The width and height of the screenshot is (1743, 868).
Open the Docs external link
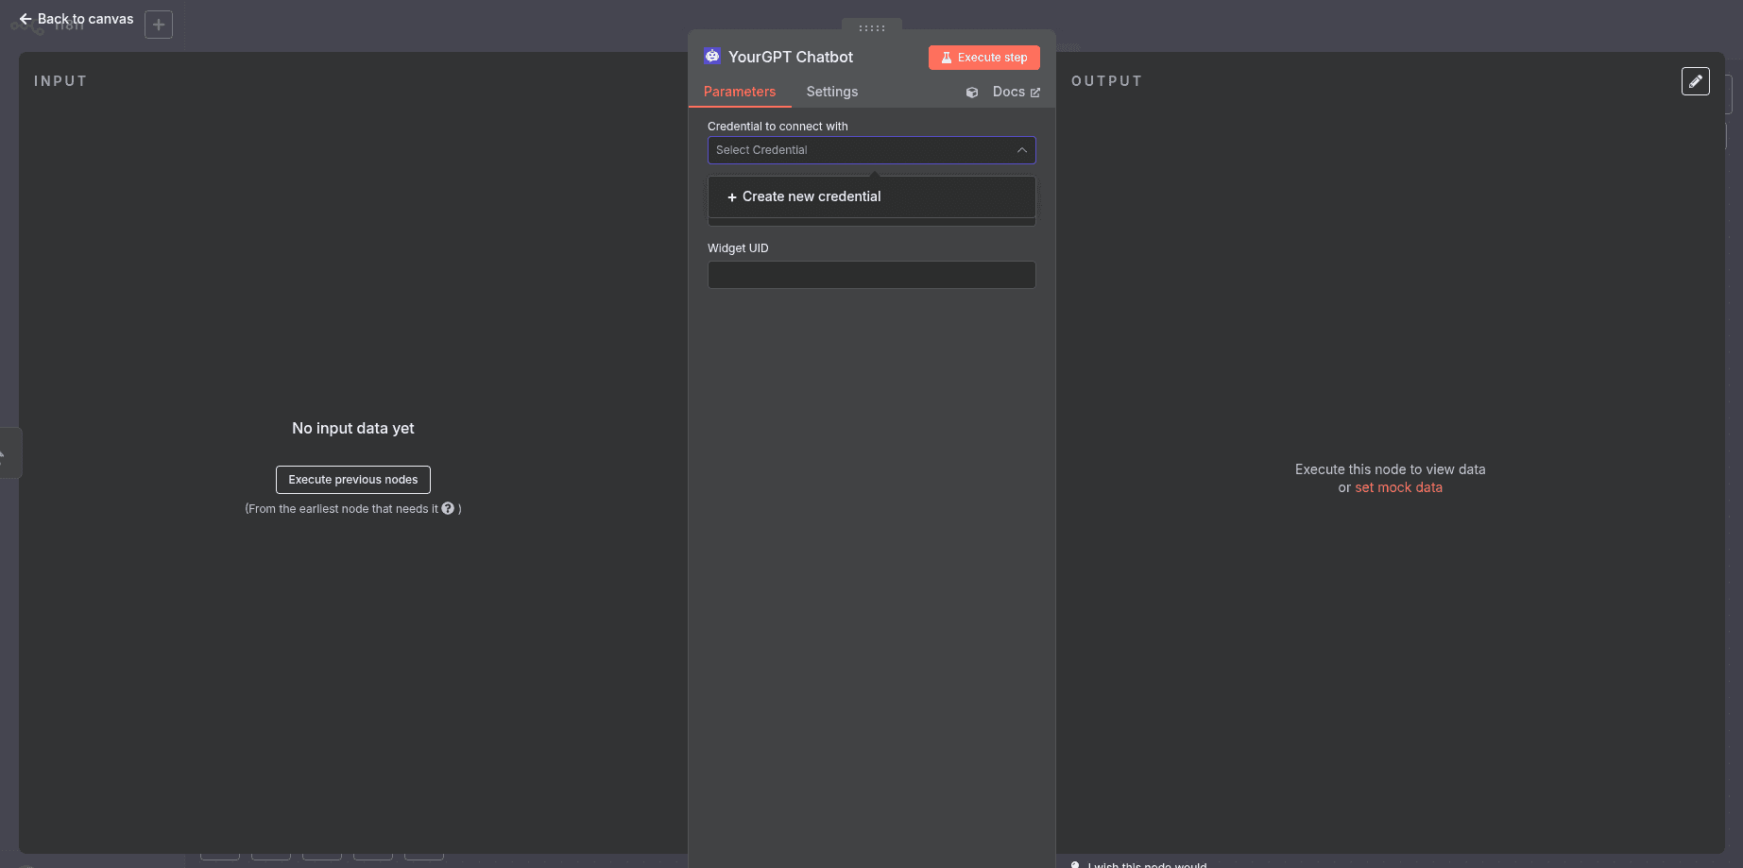[x=1016, y=92]
